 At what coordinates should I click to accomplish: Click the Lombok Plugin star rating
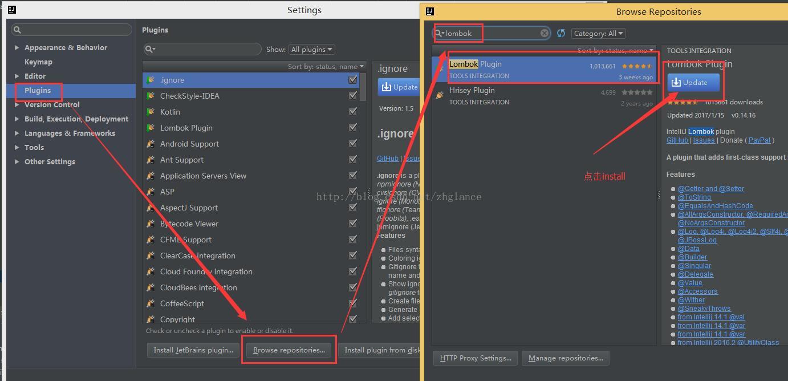tap(637, 66)
